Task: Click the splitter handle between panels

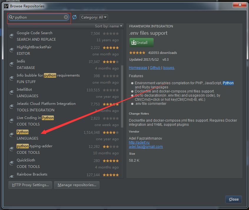Action: (125, 101)
